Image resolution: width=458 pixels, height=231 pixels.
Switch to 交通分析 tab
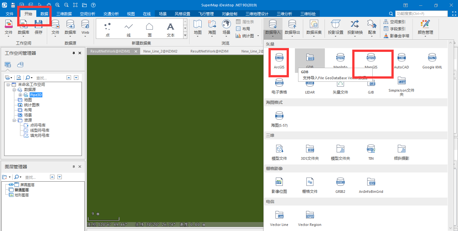(x=111, y=14)
